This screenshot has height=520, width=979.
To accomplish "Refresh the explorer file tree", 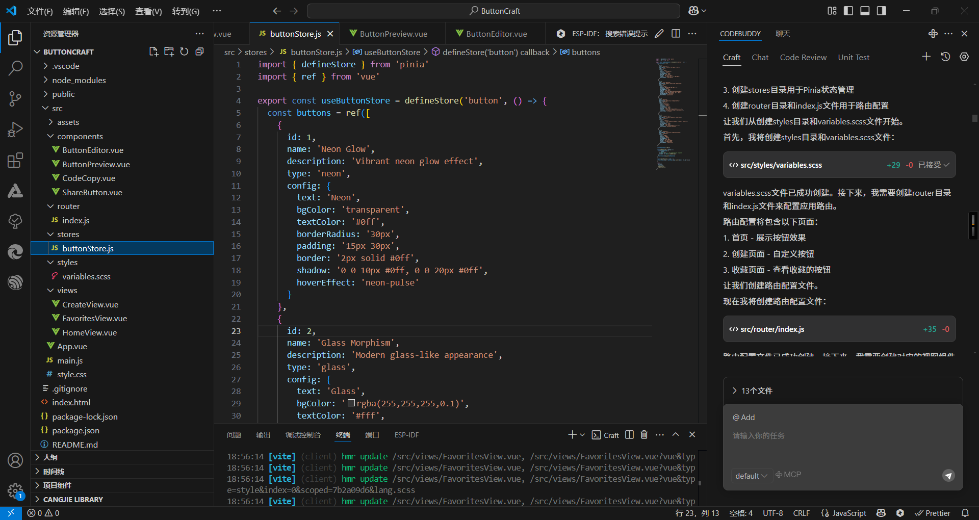I will pos(184,51).
